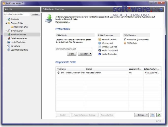Click the Mozilla Thunderbird icon
The height and width of the screenshot is (127, 168).
click(x=99, y=50)
